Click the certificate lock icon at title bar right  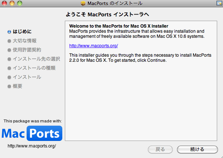(219, 3)
